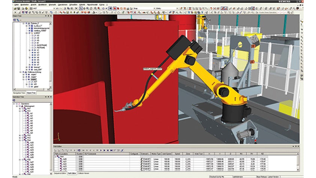Screen dimensions: 316x178
Task: Click the Paths & Locations column header
Action: [x=65, y=154]
